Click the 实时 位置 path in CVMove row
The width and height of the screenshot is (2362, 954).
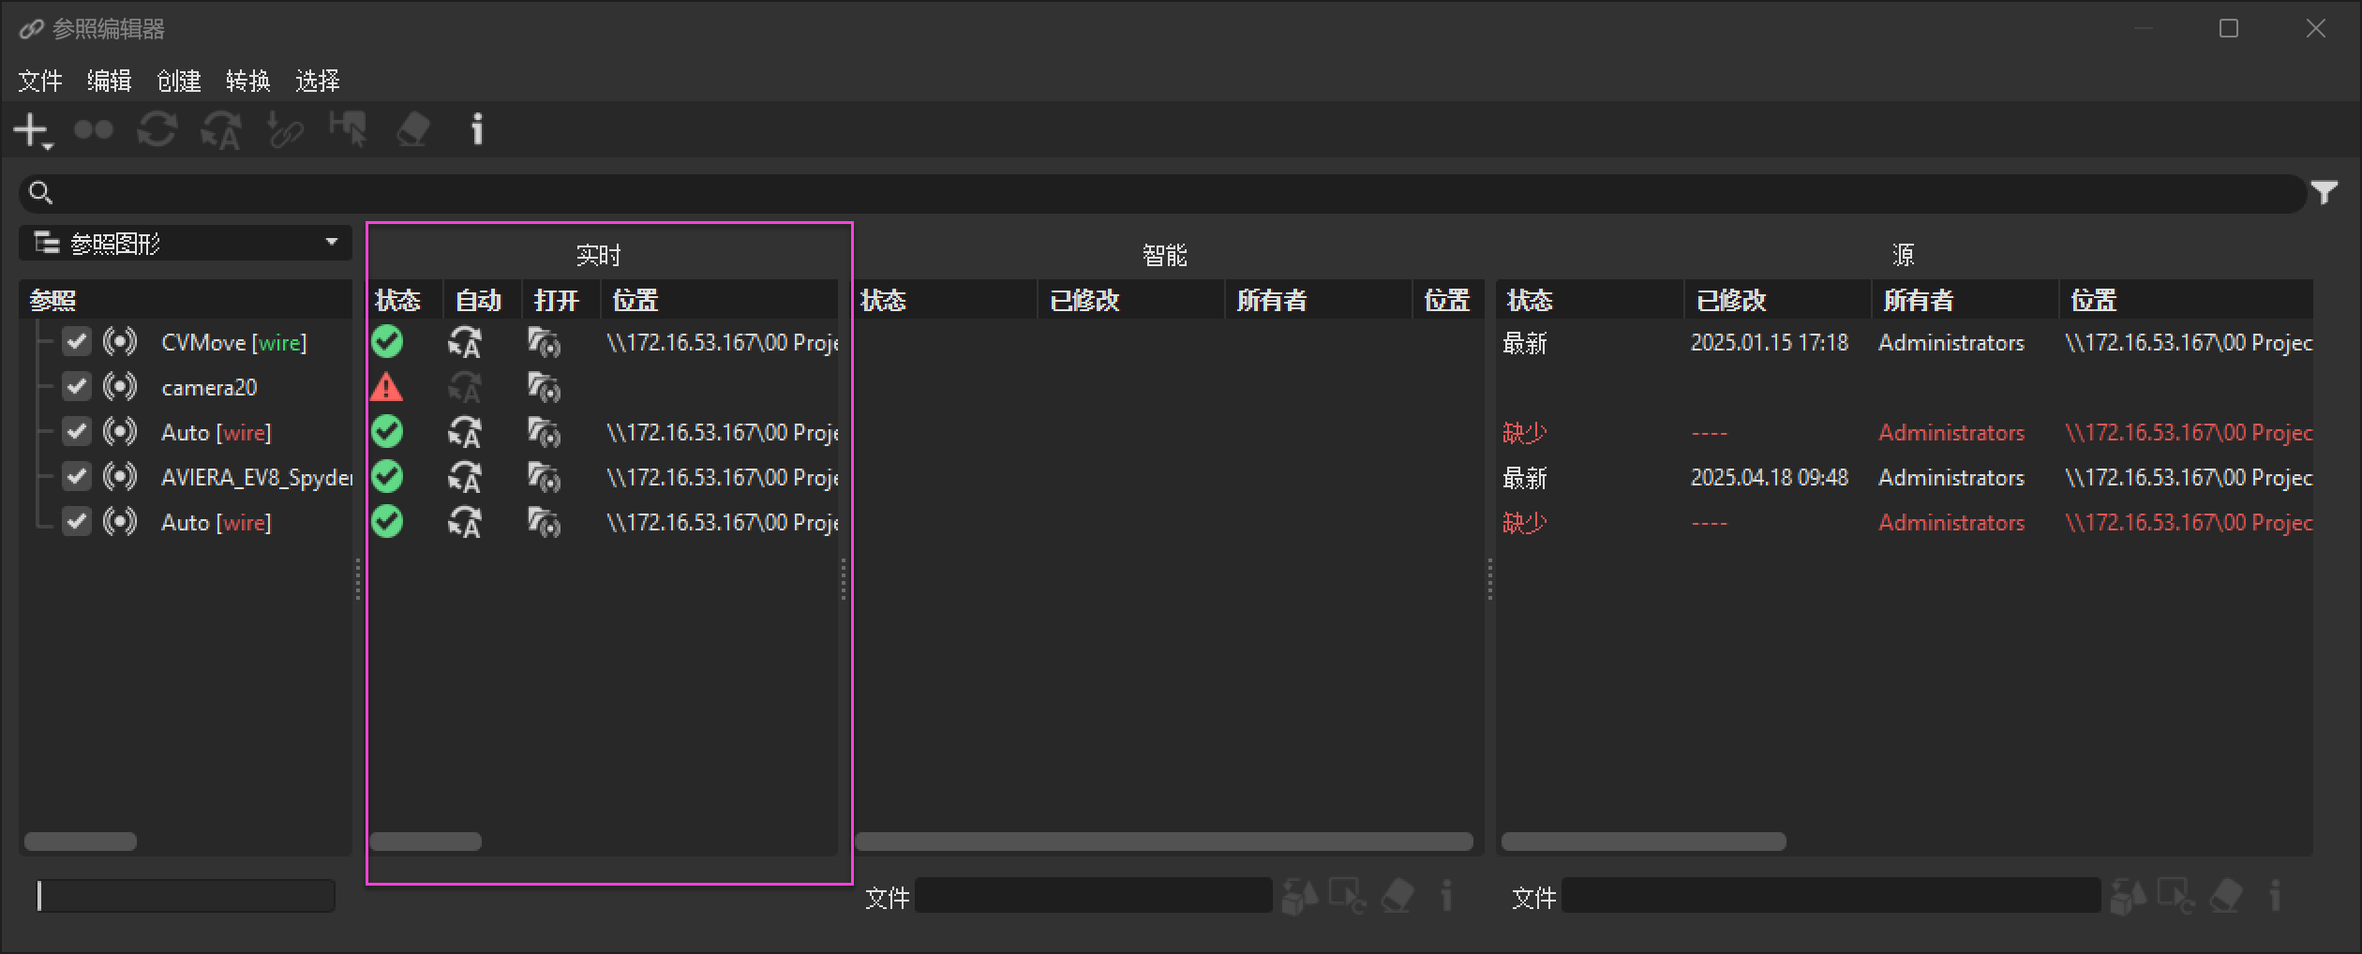722,342
